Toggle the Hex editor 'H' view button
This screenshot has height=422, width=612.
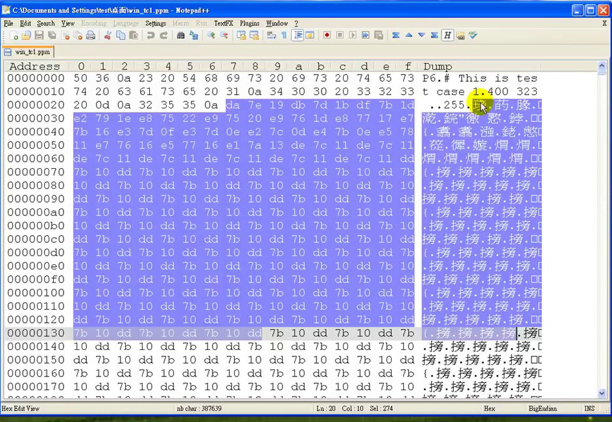point(447,36)
